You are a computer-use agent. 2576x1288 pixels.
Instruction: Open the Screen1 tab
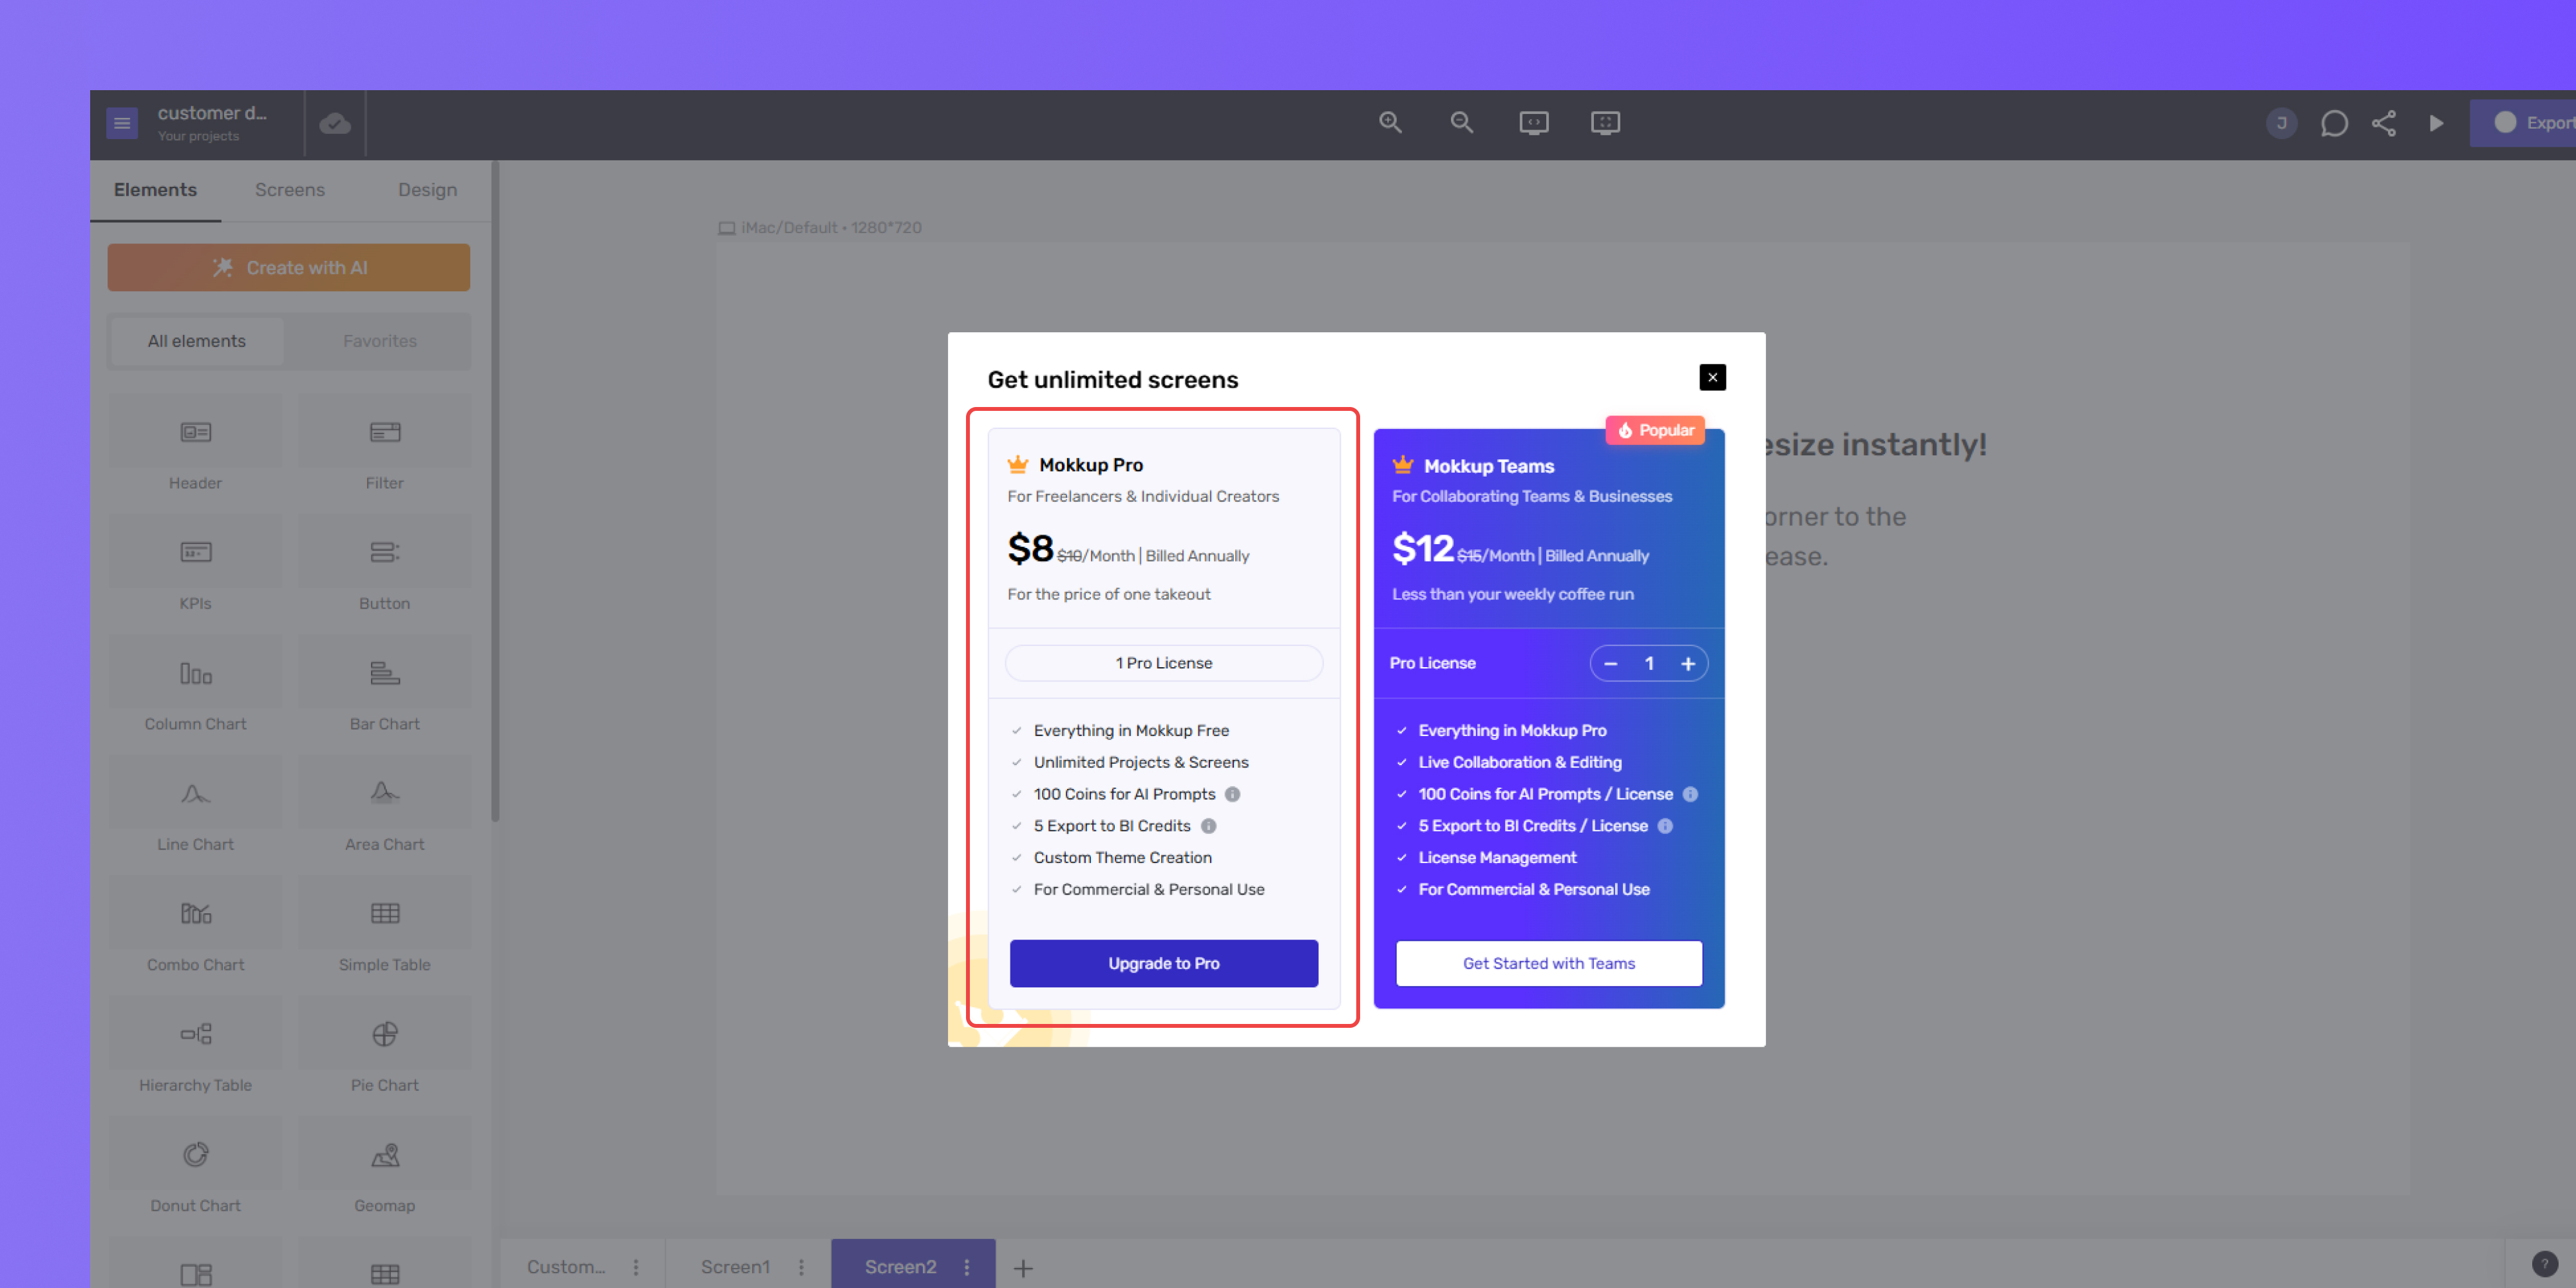coord(735,1267)
